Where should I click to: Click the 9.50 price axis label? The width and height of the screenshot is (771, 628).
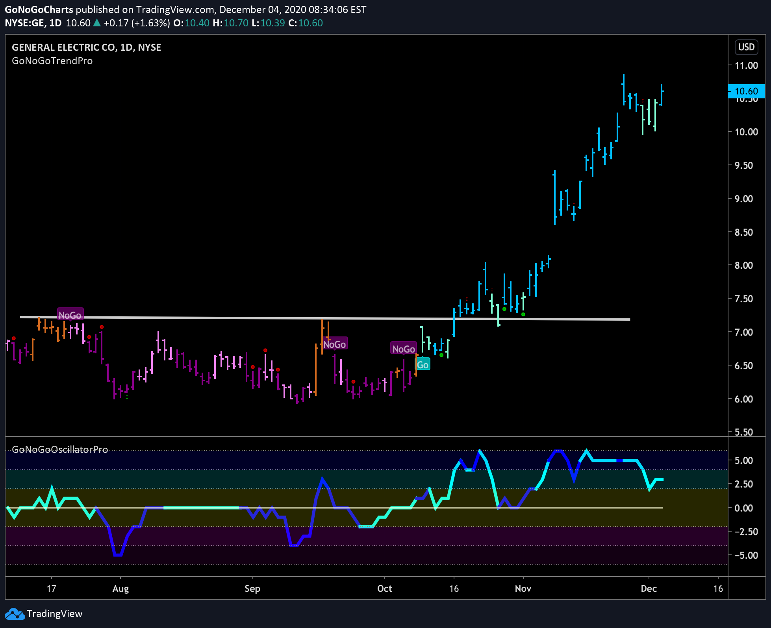tap(744, 165)
